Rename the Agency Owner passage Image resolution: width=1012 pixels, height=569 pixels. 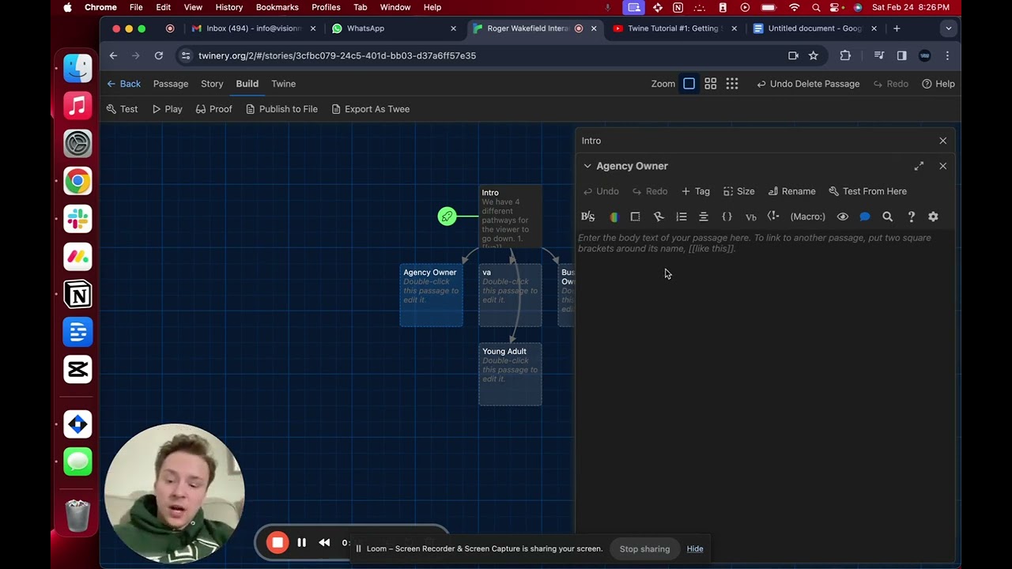coord(791,191)
